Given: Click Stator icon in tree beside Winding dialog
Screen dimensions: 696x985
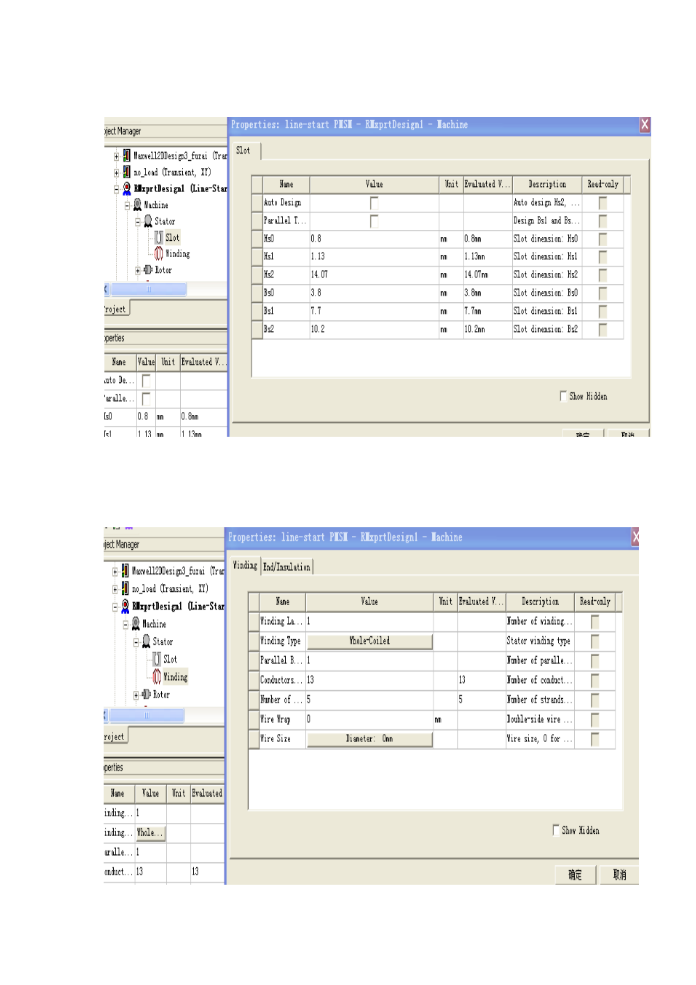Looking at the screenshot, I should click(146, 641).
